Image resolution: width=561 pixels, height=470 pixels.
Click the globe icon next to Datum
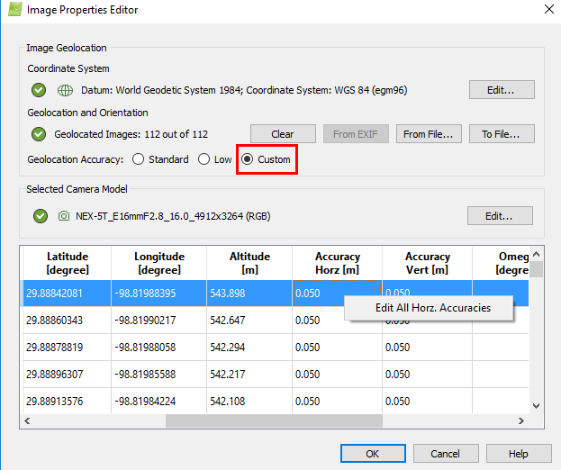65,90
